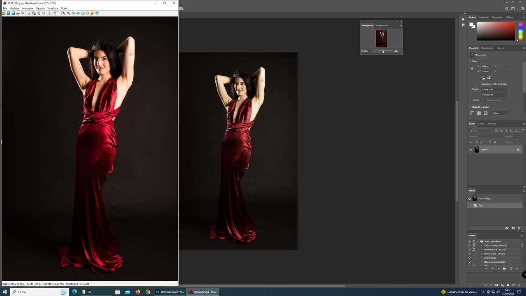
Task: Toggle checkmark for Bordo sfumato action
Action: tap(470, 245)
